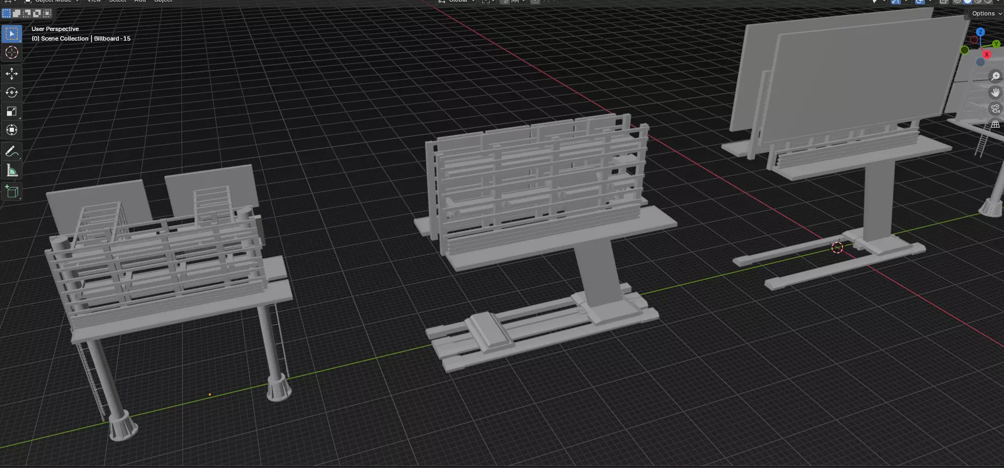Click the zoom magnifier viewport button
Screen dimensions: 1004x468
pyautogui.click(x=995, y=76)
